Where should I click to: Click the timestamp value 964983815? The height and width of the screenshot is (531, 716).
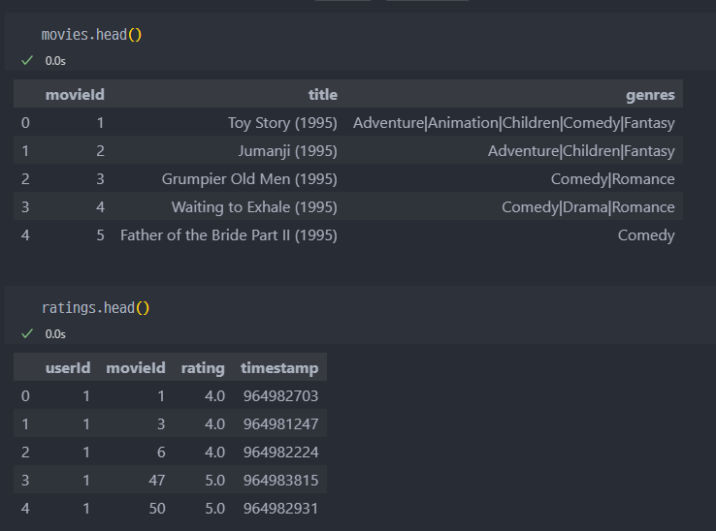(280, 480)
